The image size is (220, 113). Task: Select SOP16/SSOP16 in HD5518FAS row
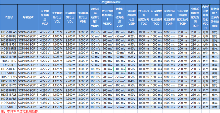(28, 32)
